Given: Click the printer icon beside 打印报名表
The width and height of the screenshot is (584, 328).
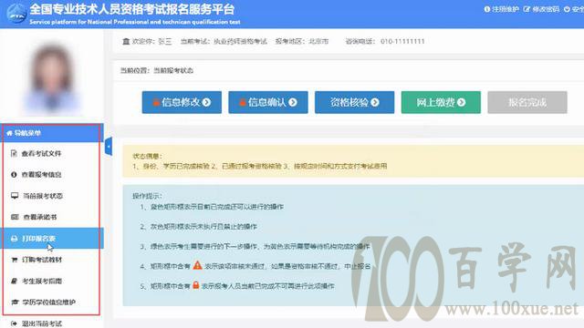Looking at the screenshot, I should pos(15,239).
